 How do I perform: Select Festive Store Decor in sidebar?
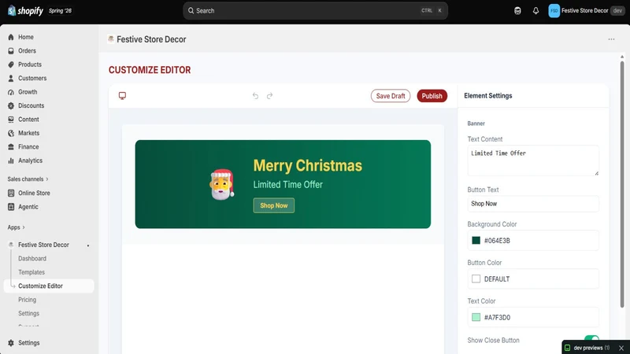(x=43, y=245)
